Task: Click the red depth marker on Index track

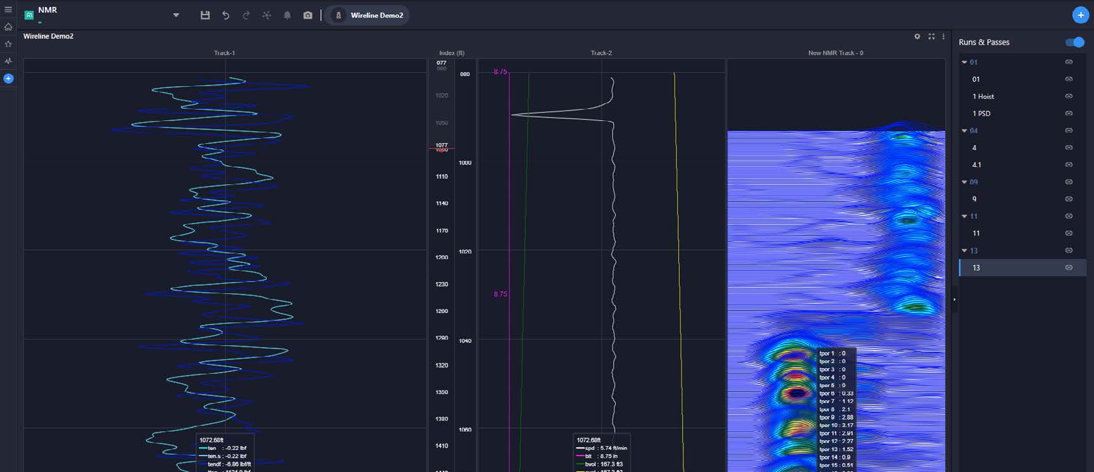Action: 441,148
